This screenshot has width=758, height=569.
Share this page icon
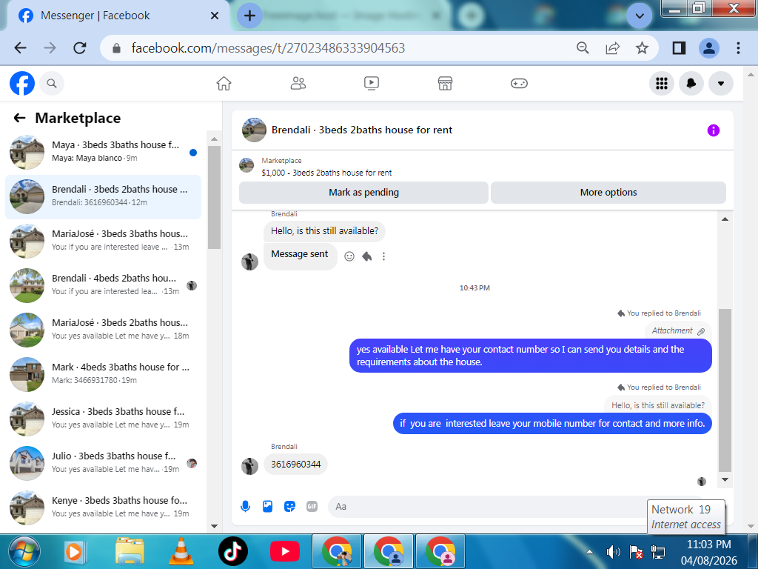[612, 48]
